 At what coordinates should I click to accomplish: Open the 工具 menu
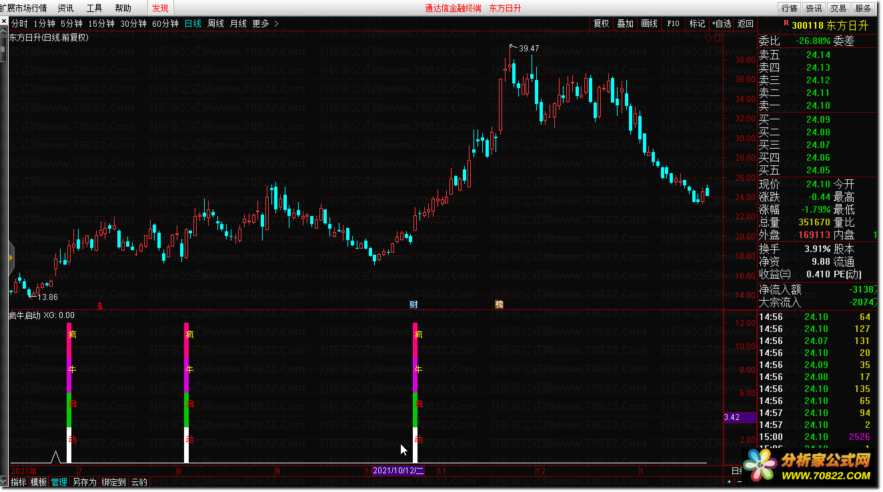coord(94,8)
